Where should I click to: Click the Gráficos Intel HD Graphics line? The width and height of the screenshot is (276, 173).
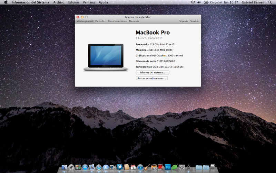[x=159, y=56]
